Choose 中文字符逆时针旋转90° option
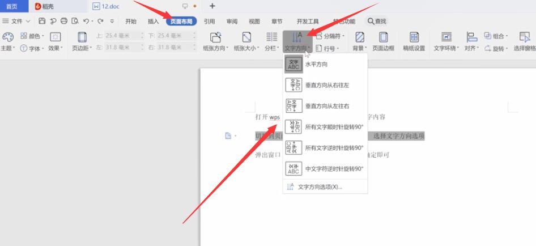Screen dimensions: 536x246 click(x=325, y=169)
